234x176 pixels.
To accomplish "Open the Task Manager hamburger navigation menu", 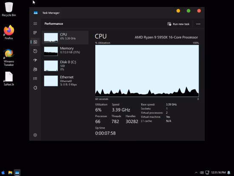I will click(x=35, y=23).
